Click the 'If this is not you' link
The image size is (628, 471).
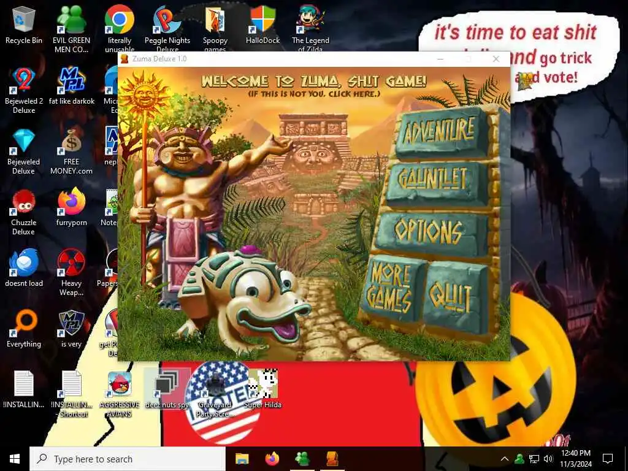(314, 94)
